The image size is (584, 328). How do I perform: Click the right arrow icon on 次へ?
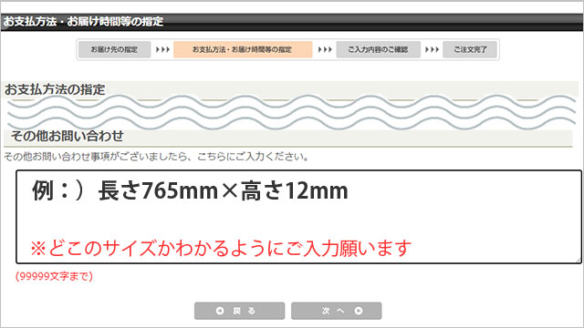[x=359, y=311]
